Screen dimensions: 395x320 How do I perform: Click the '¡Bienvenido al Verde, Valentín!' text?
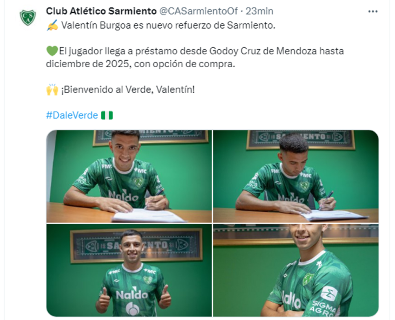128,89
